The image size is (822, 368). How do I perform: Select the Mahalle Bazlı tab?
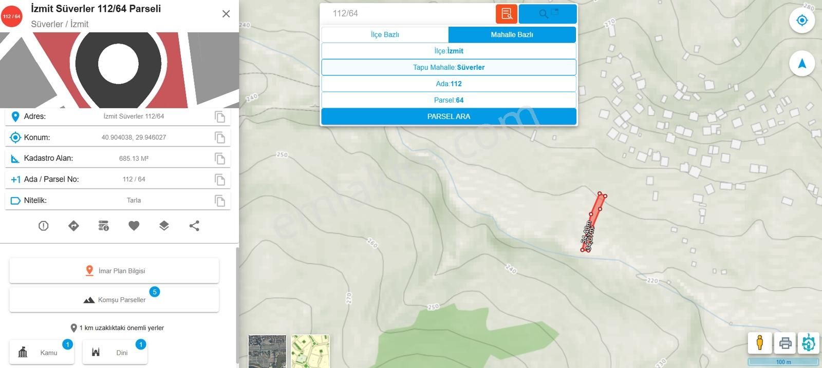coord(512,34)
